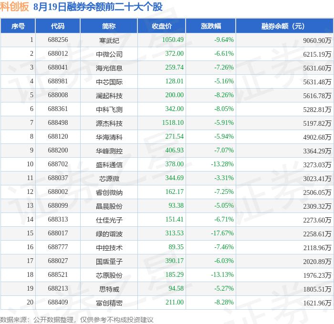
Task: Select stock name 澜起科技
Action: click(x=109, y=96)
